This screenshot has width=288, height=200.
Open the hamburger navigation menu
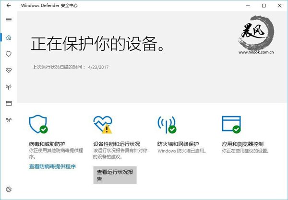[x=9, y=20]
